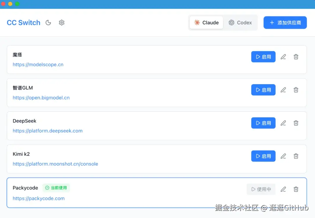
Task: Open the modelscope.cn link
Action: click(x=38, y=64)
